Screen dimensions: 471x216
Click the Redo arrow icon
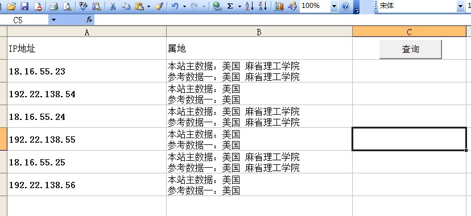195,6
